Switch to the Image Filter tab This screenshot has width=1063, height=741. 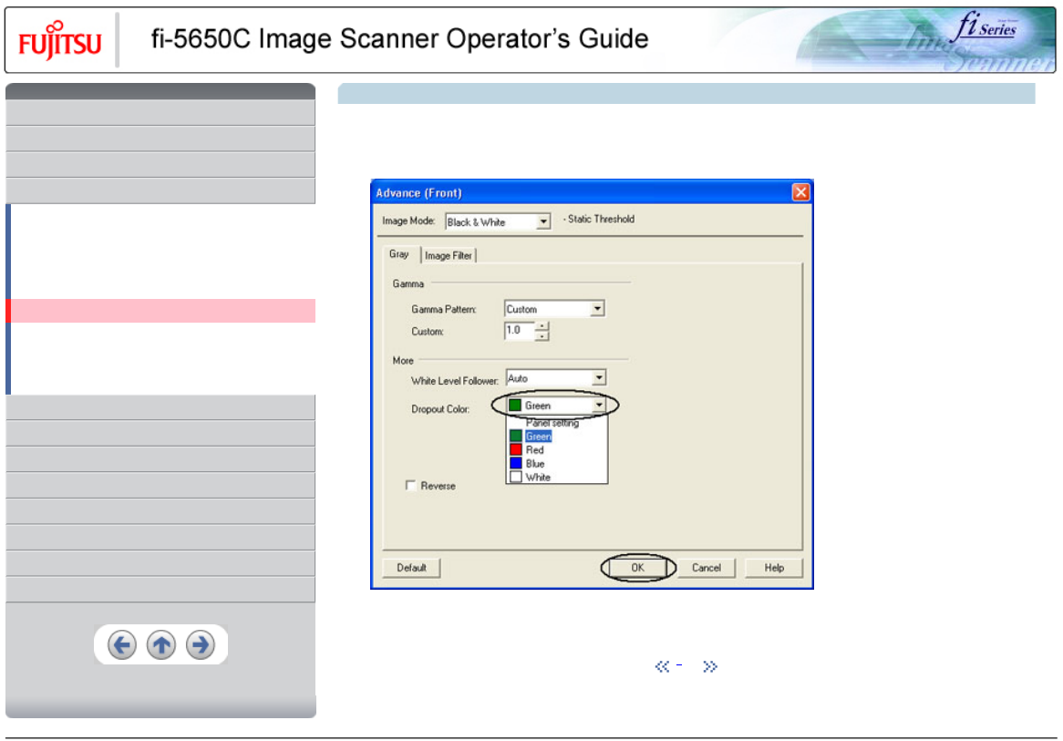[449, 255]
